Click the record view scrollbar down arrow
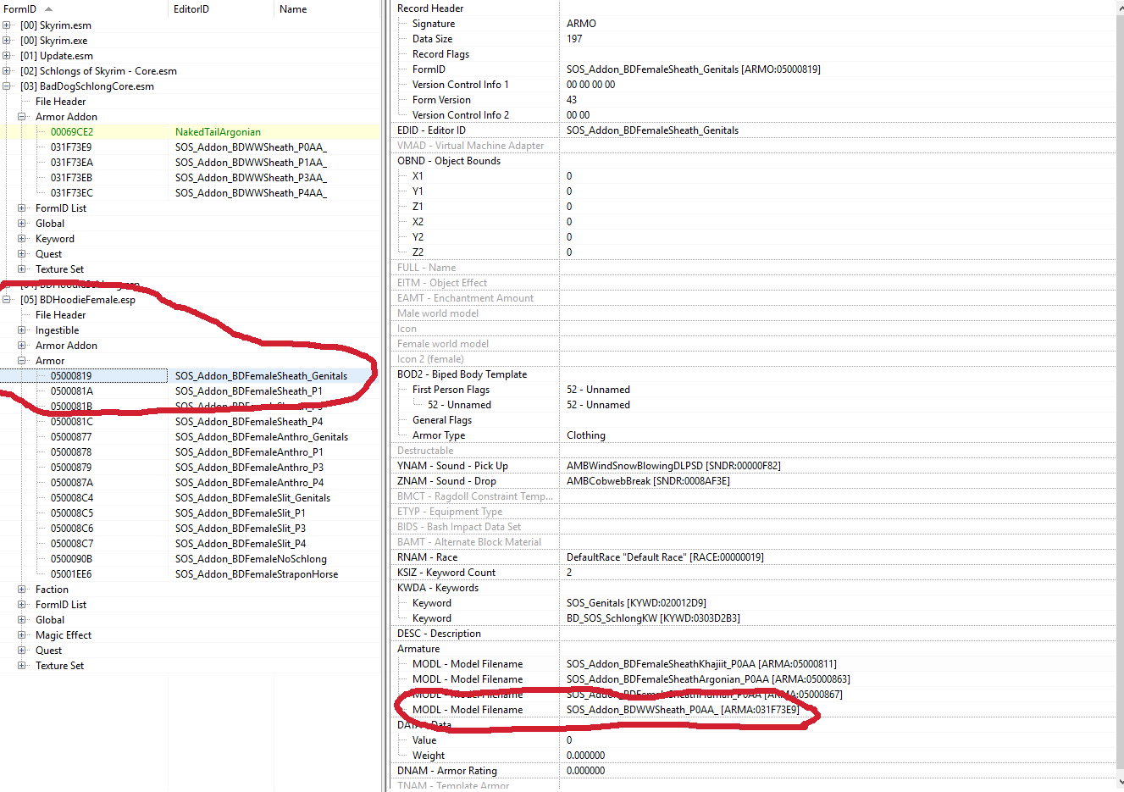The height and width of the screenshot is (792, 1124). [x=1121, y=783]
